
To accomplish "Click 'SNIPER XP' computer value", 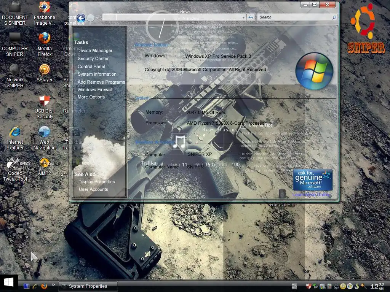I will (200, 154).
